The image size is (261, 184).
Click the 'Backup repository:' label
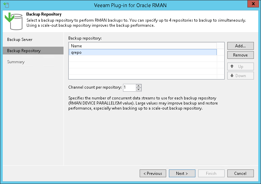point(85,38)
